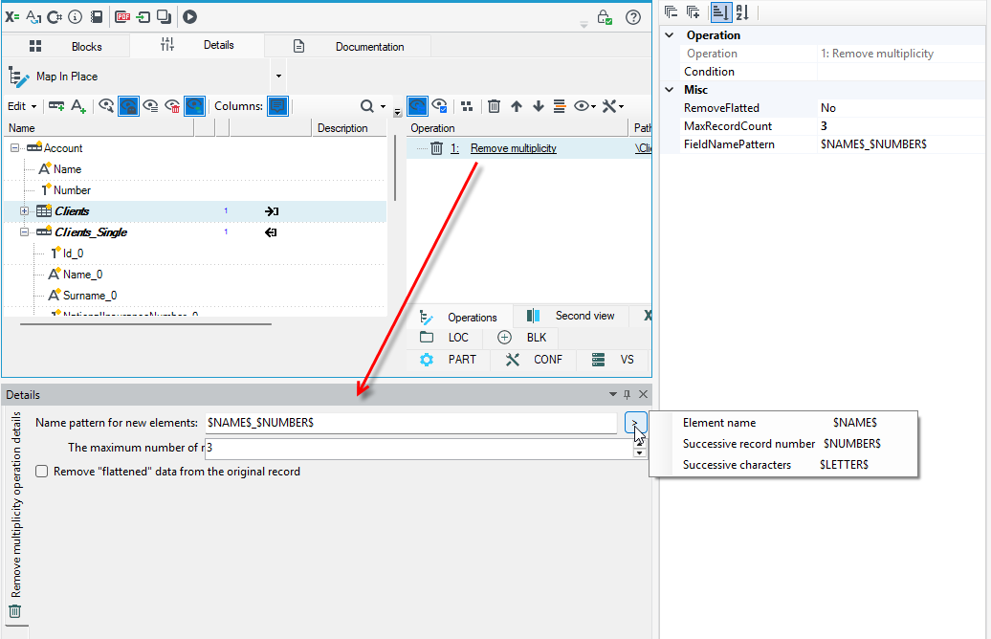The width and height of the screenshot is (991, 639).
Task: Open the Edit dropdown menu
Action: [x=22, y=106]
